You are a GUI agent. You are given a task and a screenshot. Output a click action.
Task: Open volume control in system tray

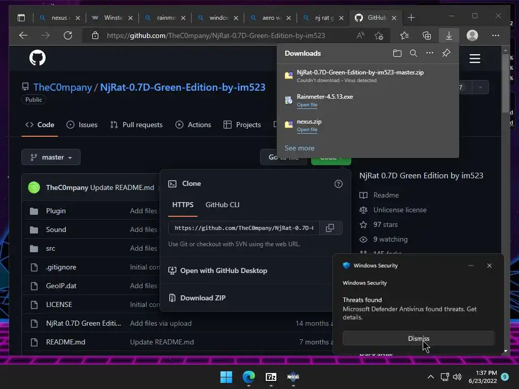click(457, 377)
